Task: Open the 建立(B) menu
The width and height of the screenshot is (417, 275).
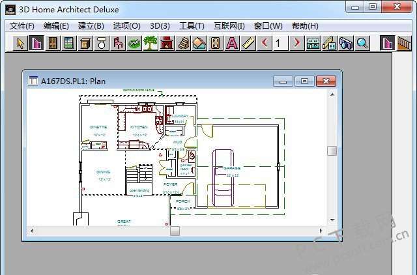Action: (91, 26)
